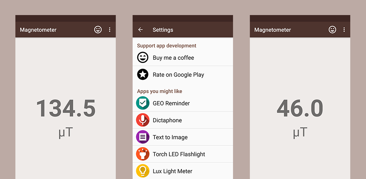Click the orange Torch LED Flashlight icon
The image size is (366, 179).
point(143,154)
